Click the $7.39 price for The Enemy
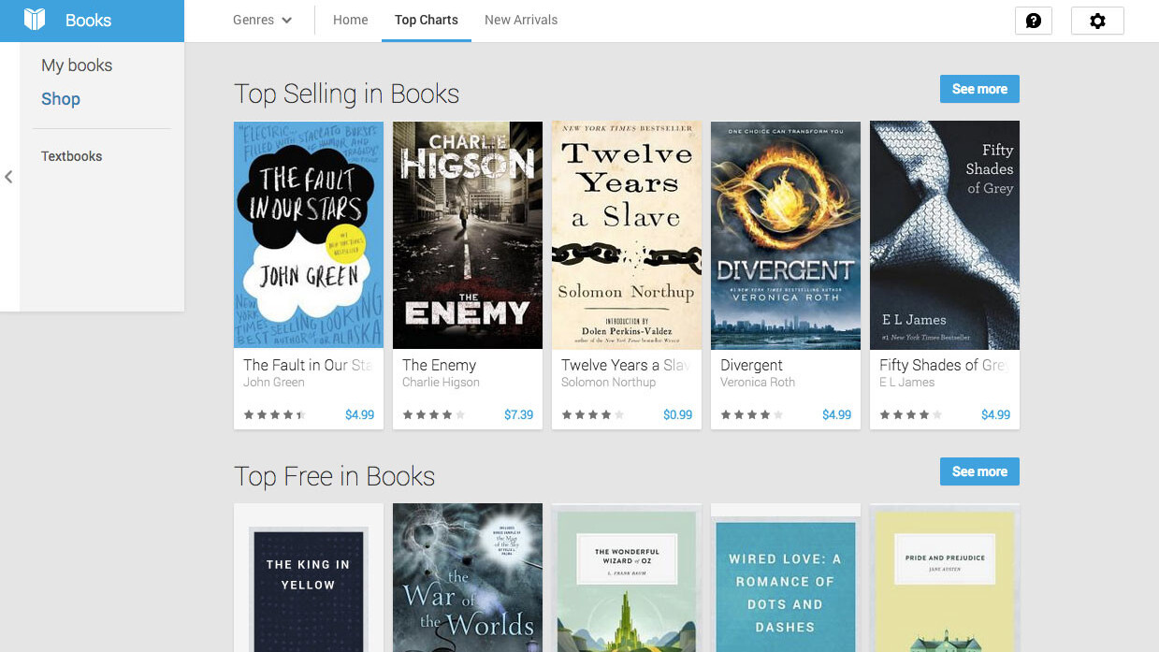 point(518,414)
